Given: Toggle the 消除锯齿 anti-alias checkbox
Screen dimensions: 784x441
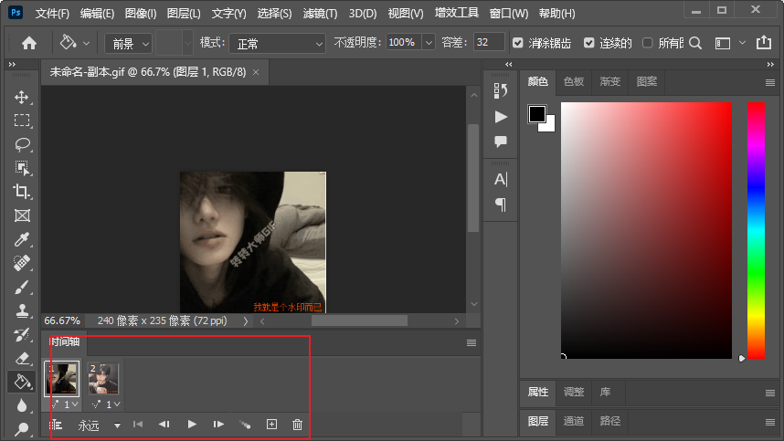Looking at the screenshot, I should click(x=519, y=43).
